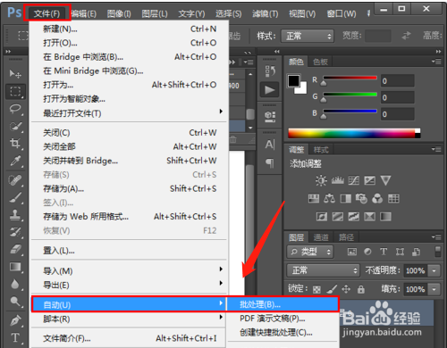The image size is (447, 348).
Task: Toggle shape layer filter
Action: point(400,252)
